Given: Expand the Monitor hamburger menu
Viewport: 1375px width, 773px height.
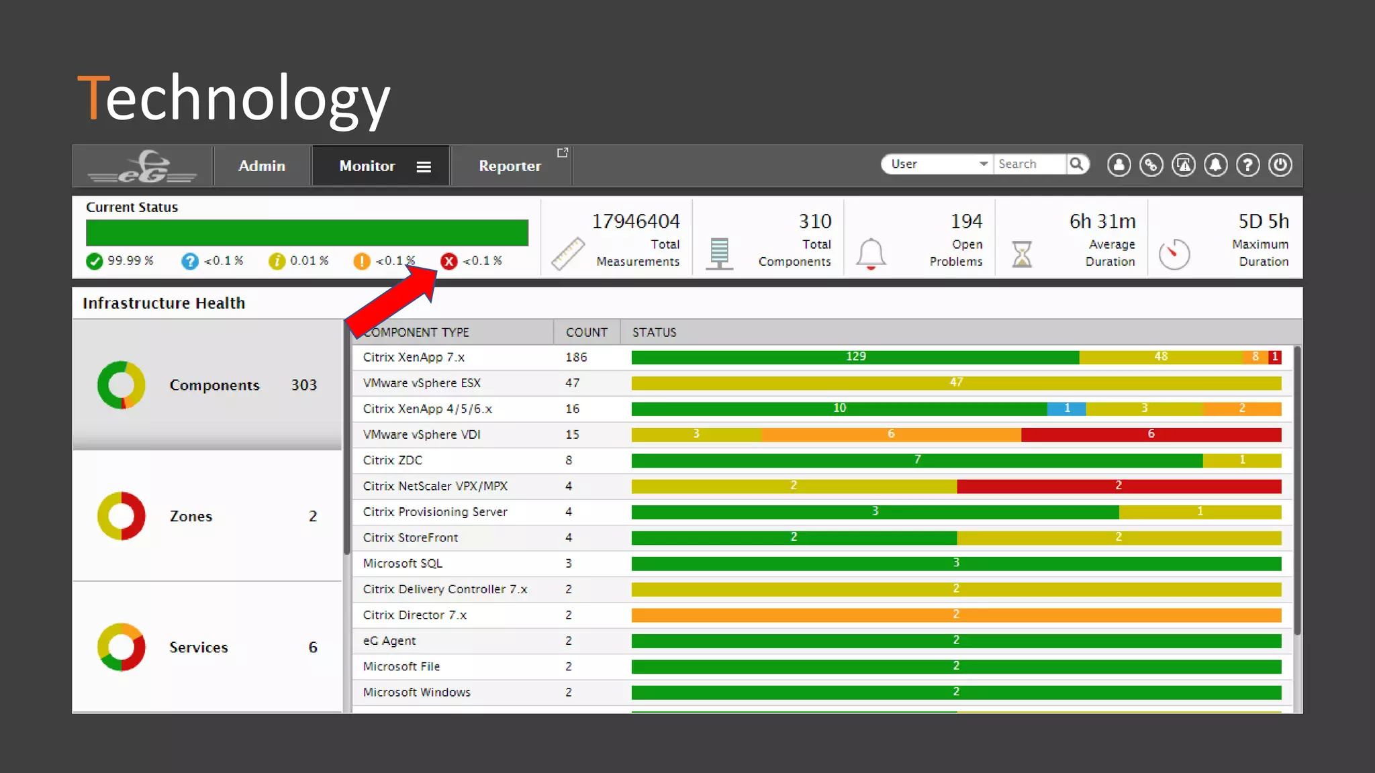Looking at the screenshot, I should (x=424, y=166).
